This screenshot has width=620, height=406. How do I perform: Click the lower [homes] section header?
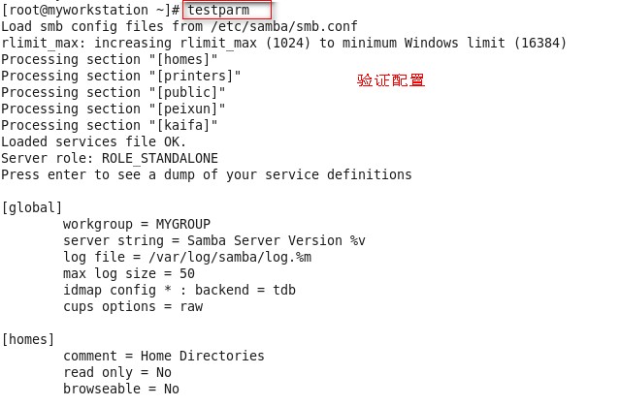pyautogui.click(x=28, y=340)
